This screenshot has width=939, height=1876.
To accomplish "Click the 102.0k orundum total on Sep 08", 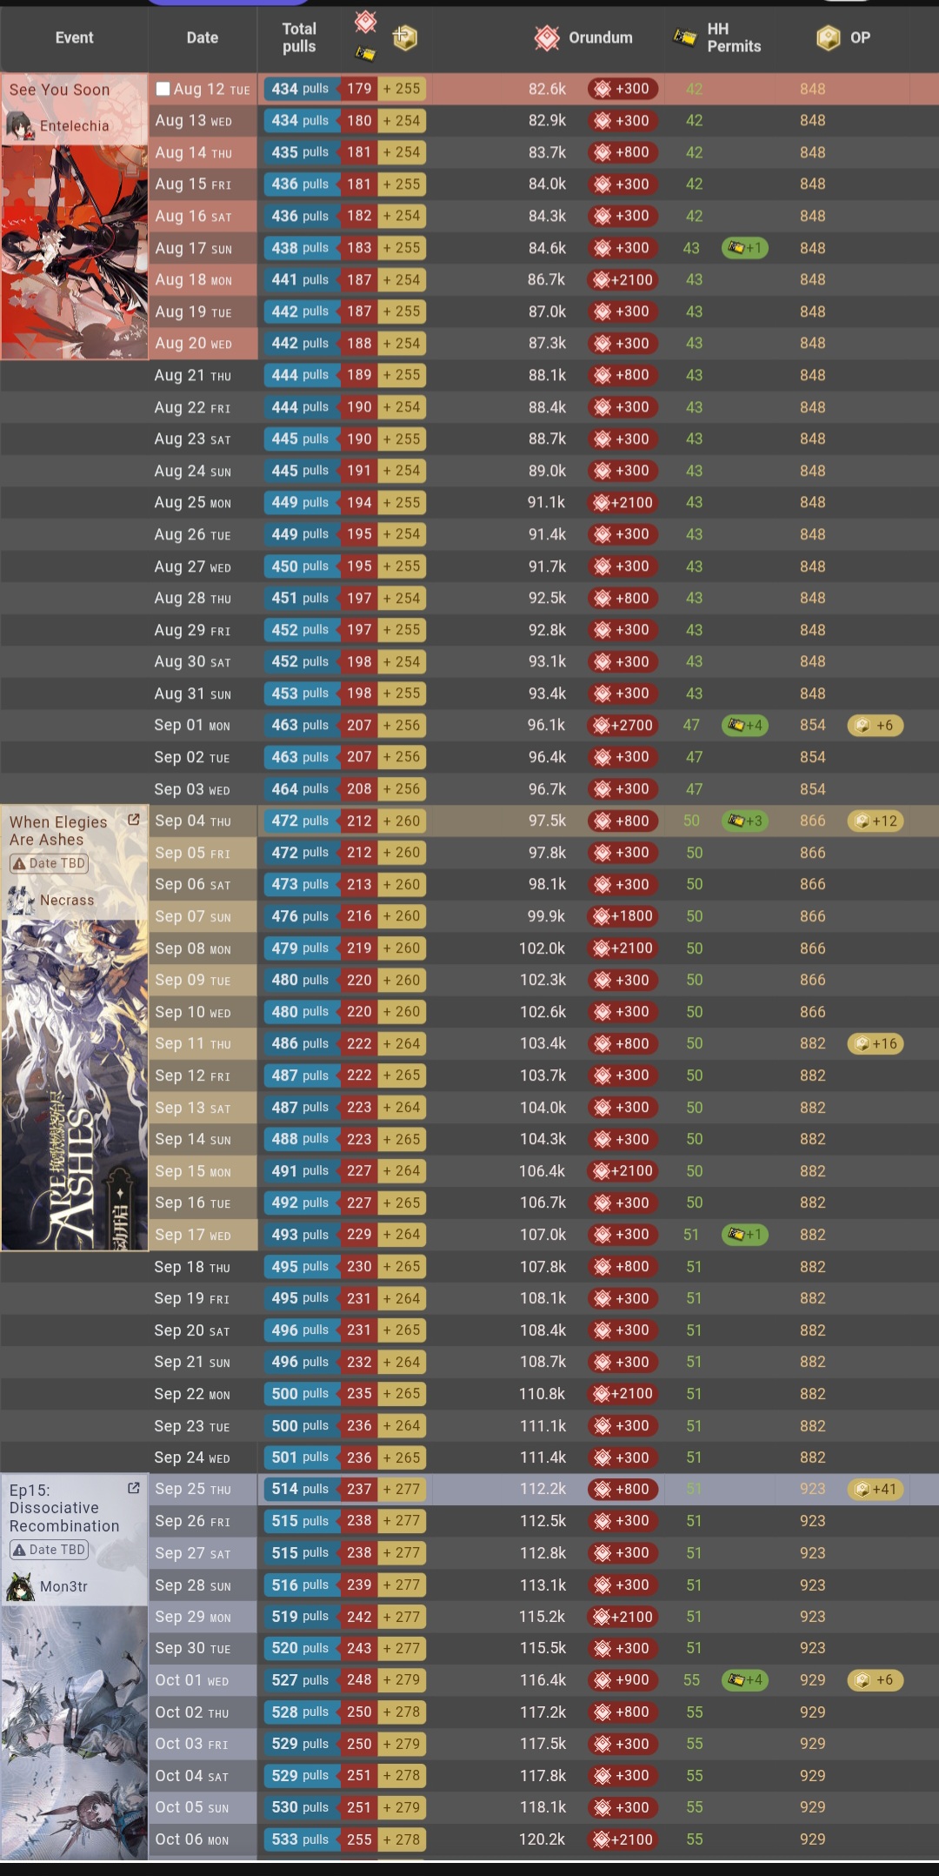I will pos(543,948).
